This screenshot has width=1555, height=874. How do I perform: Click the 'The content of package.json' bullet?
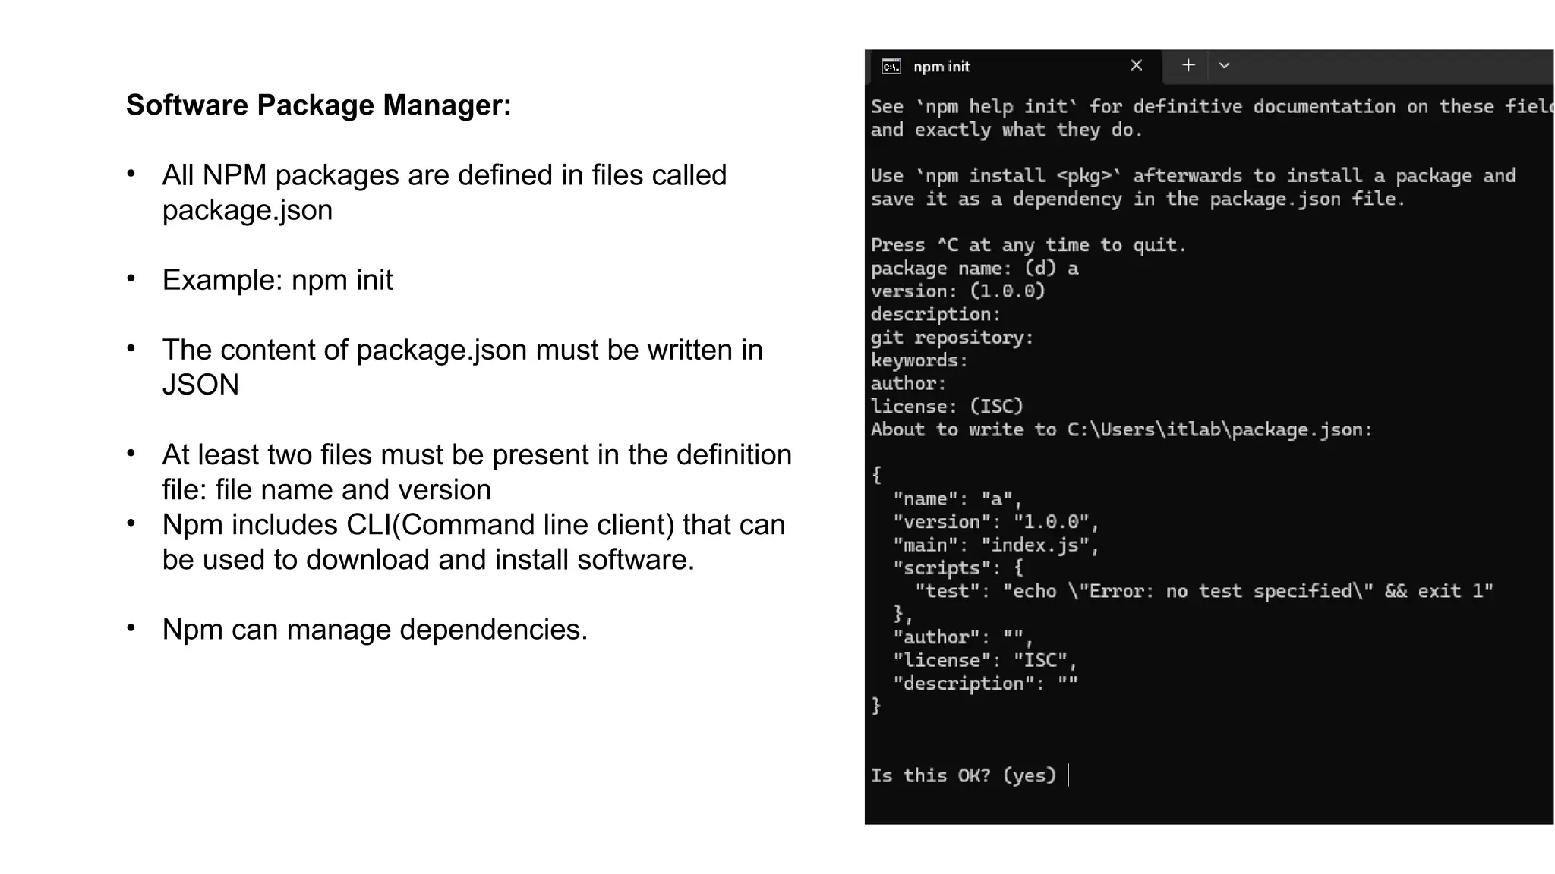point(462,367)
